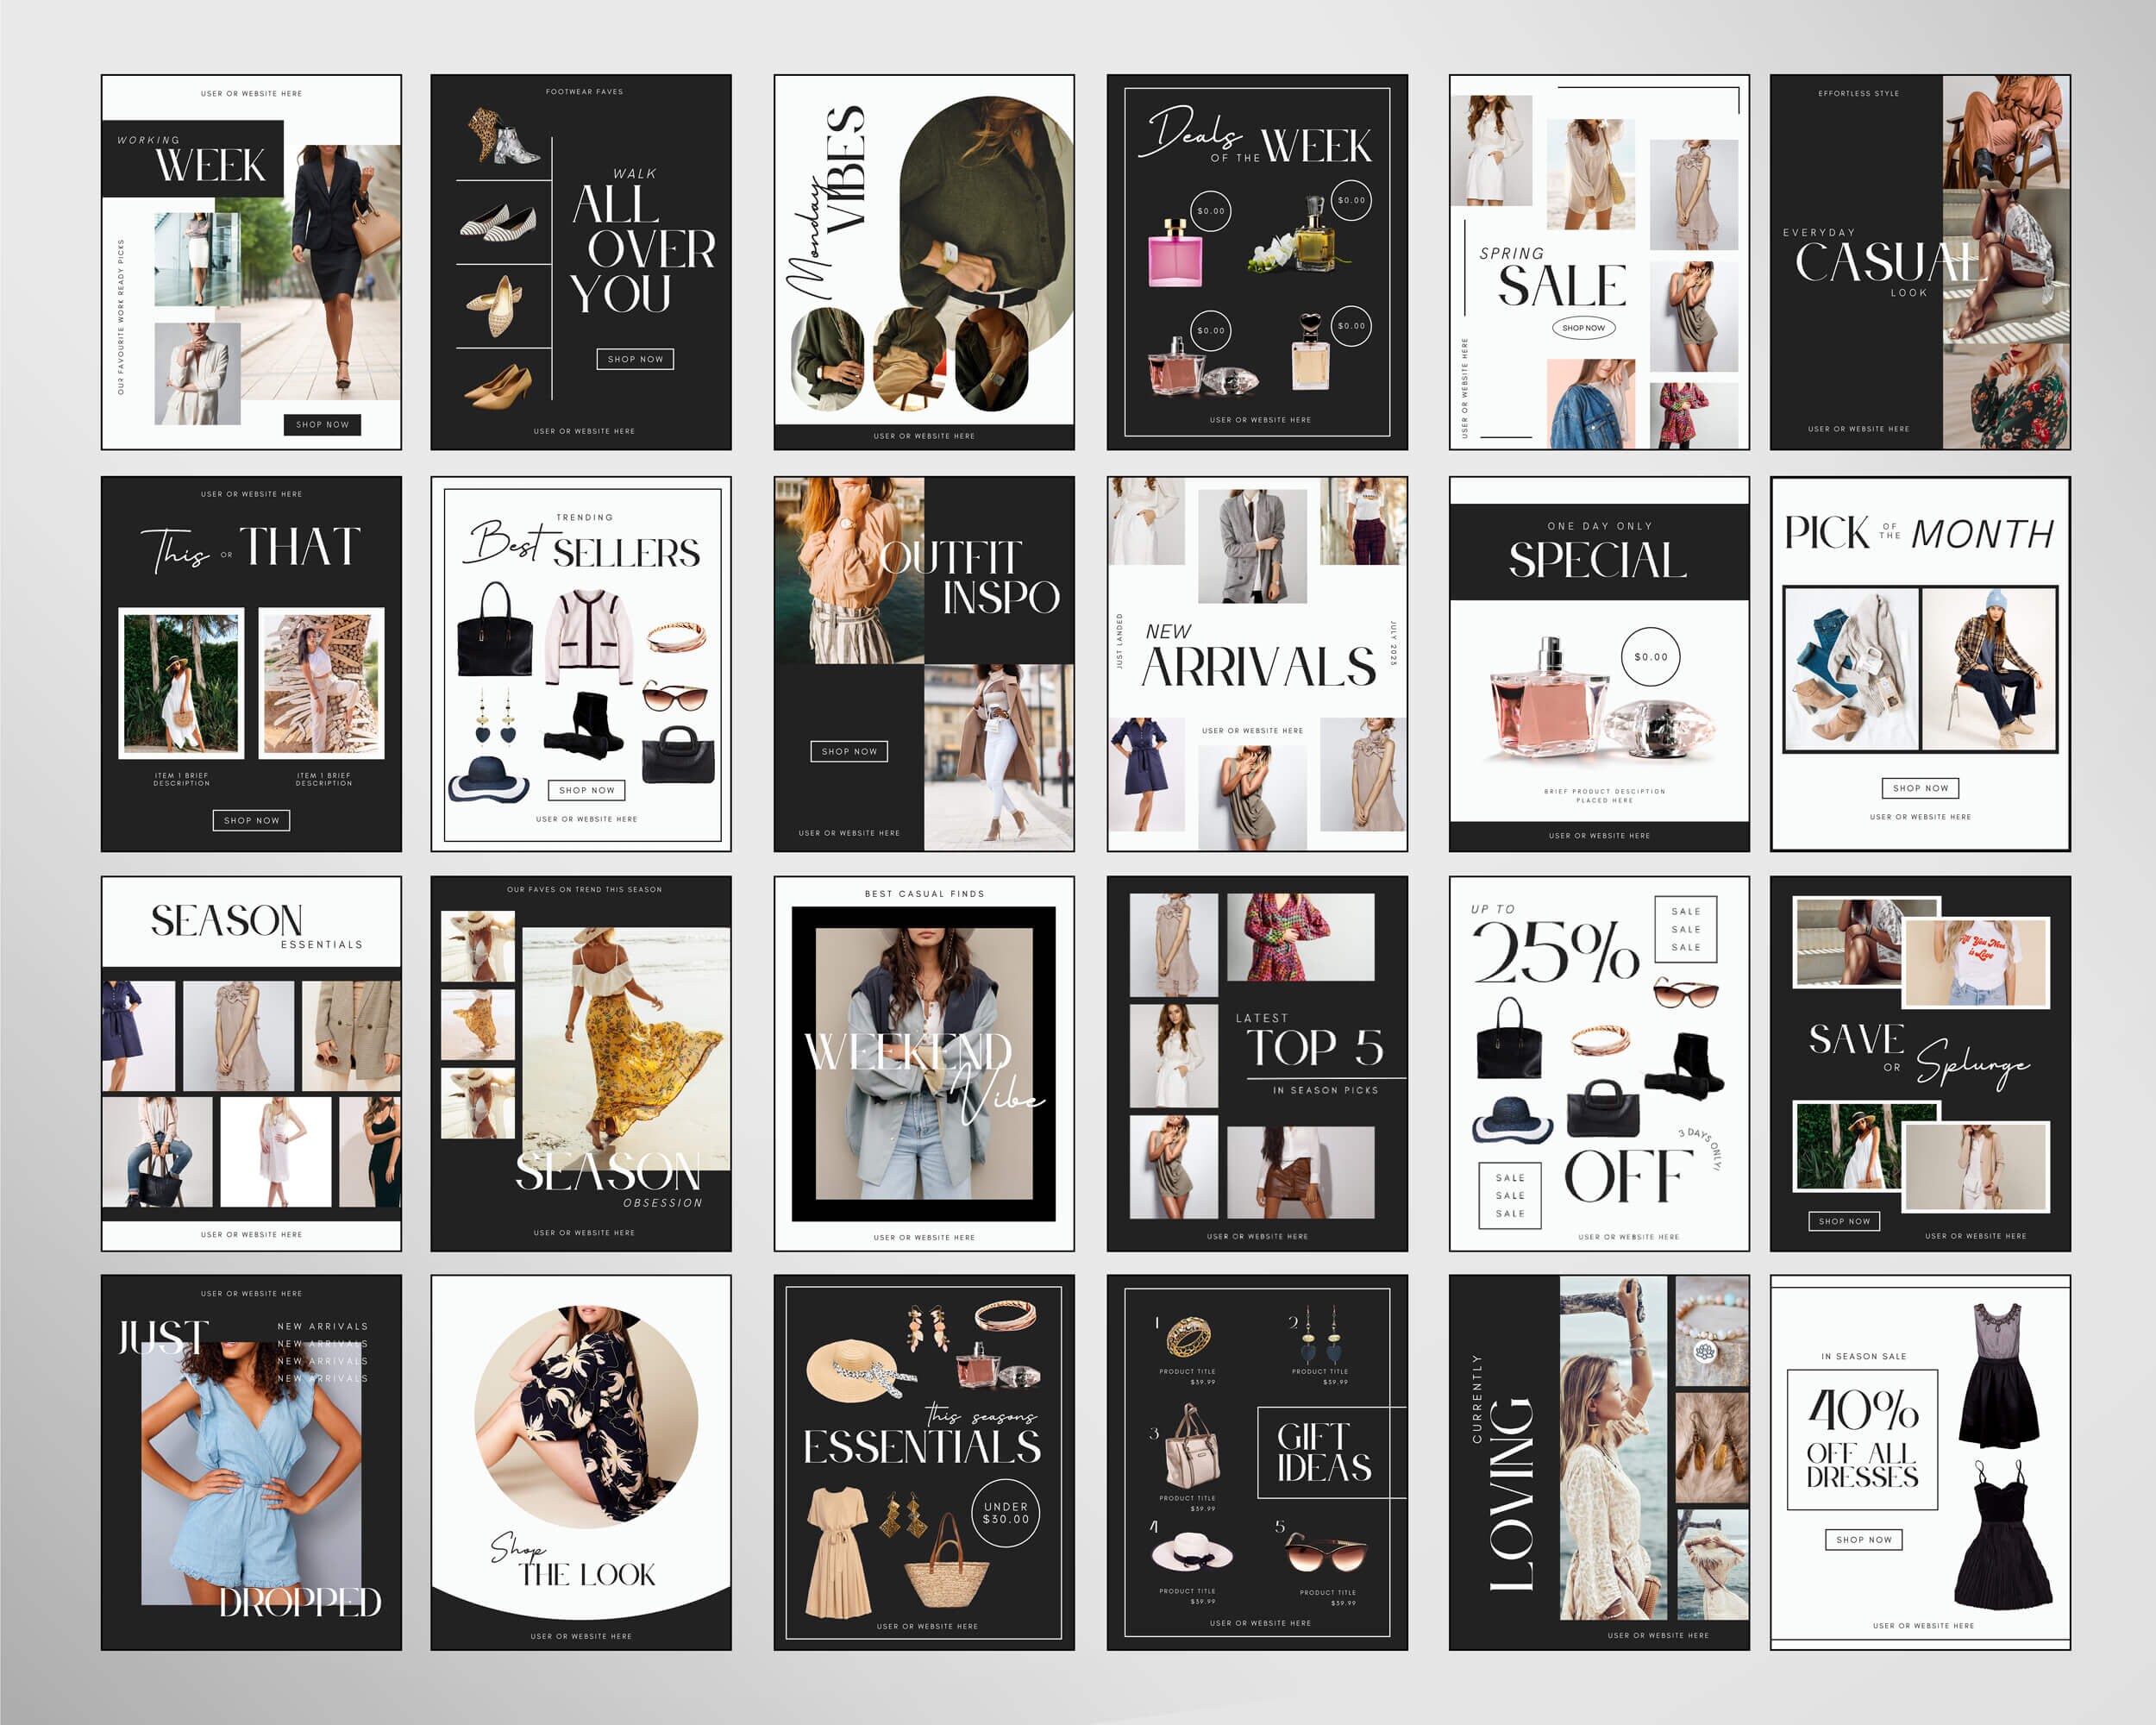
Task: Click Shop Now on Working Week card
Action: [322, 425]
